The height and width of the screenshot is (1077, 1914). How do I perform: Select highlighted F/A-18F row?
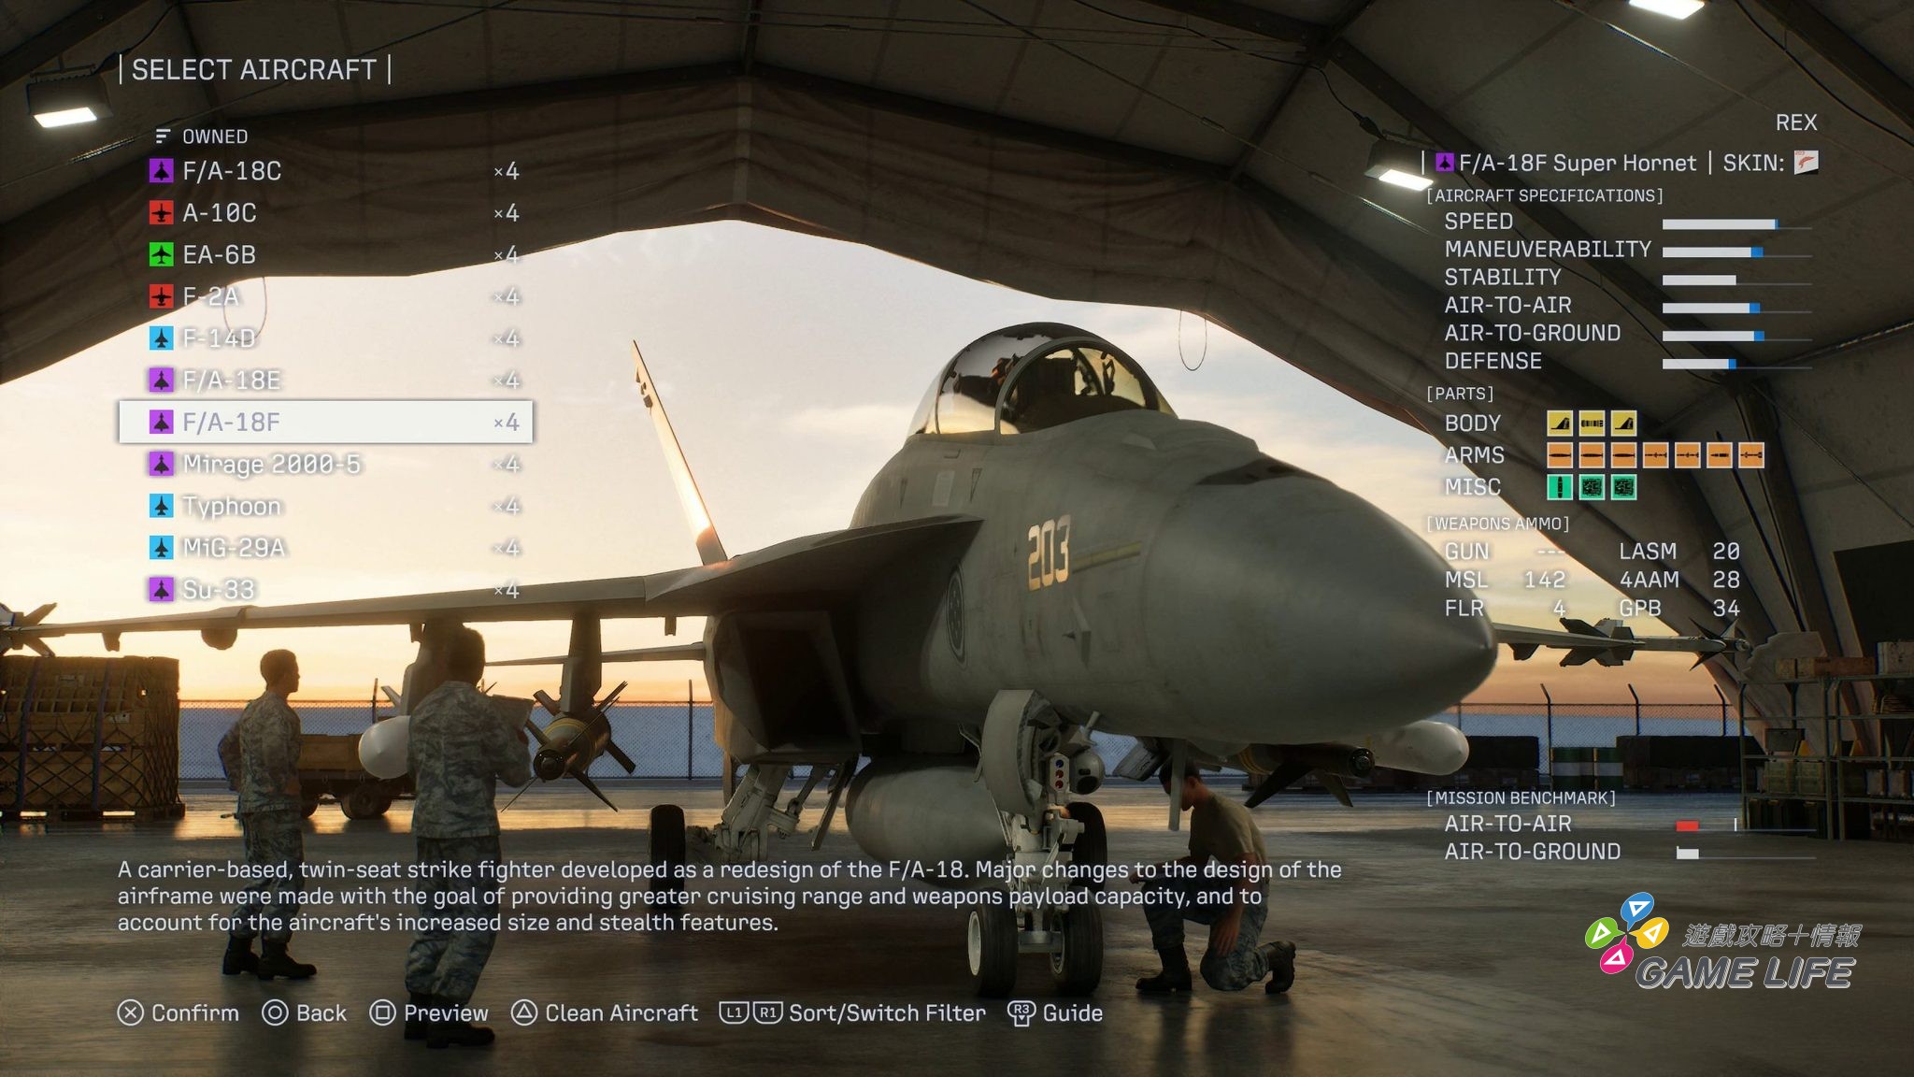(x=325, y=422)
